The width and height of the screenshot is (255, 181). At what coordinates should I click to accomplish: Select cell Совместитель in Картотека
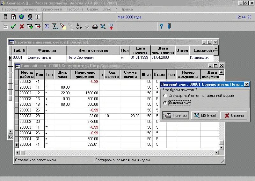click(47, 58)
